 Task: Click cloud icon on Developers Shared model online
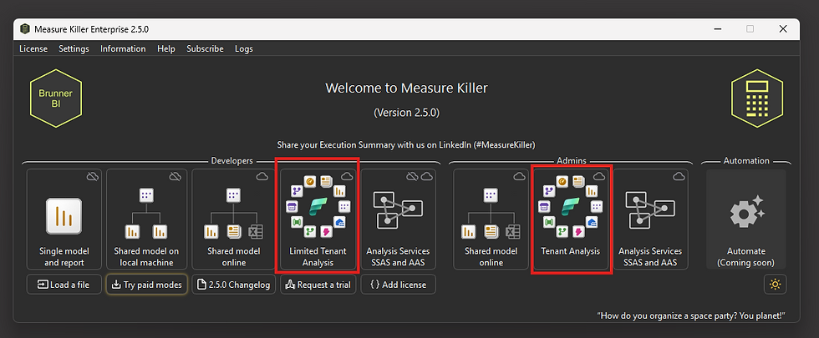pos(262,177)
